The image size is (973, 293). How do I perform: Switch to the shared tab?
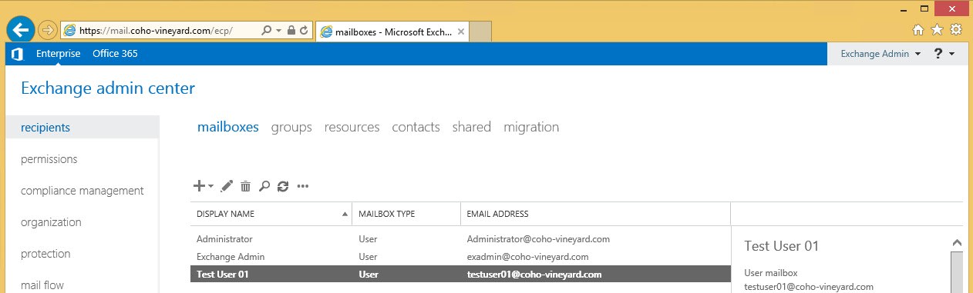[x=472, y=127]
